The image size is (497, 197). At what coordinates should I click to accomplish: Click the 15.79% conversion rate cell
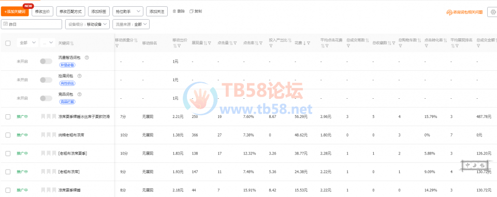click(x=431, y=116)
